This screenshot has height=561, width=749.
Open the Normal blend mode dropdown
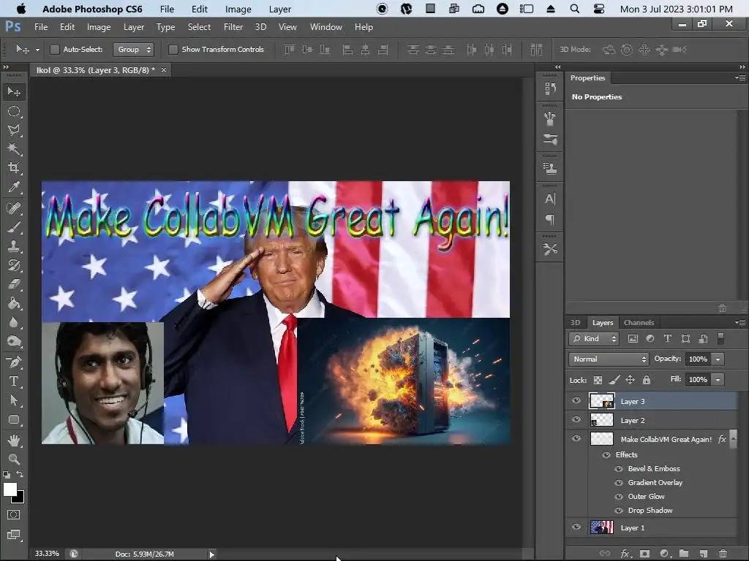[609, 359]
